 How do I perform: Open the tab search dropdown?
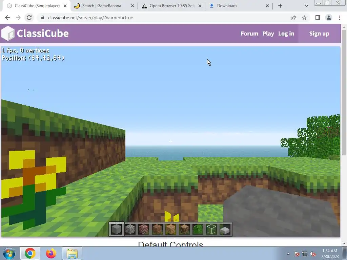pos(306,6)
